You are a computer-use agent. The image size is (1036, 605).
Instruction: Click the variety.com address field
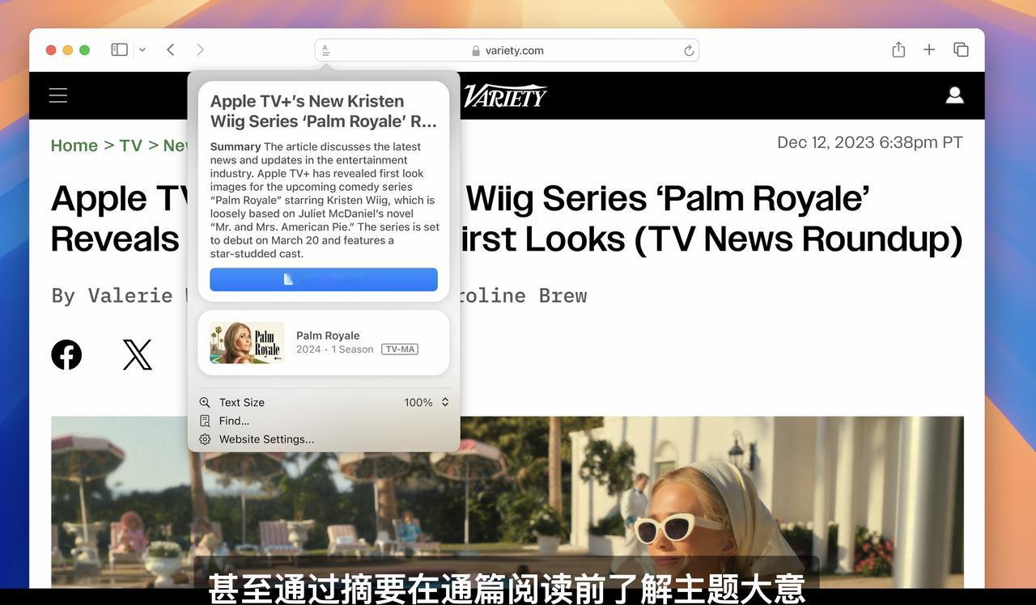[x=507, y=50]
